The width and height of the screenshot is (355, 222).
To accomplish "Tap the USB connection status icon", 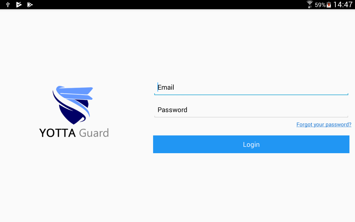I will click(x=8, y=4).
